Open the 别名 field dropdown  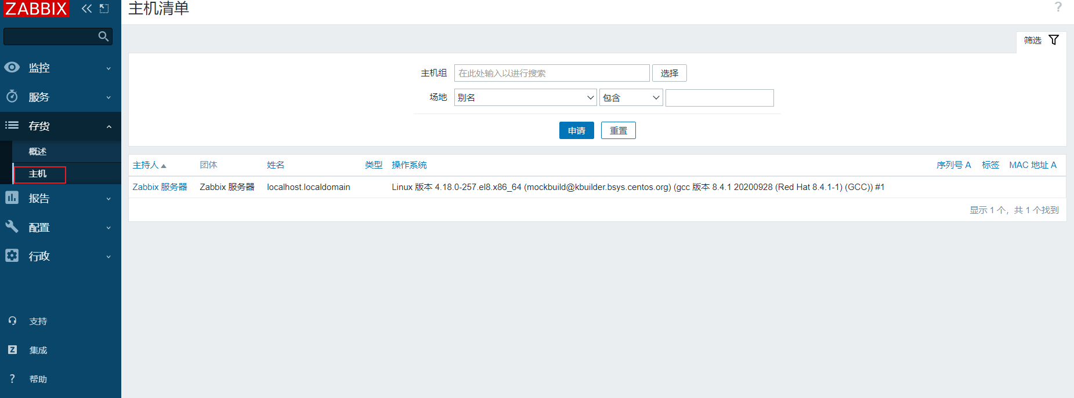tap(525, 97)
